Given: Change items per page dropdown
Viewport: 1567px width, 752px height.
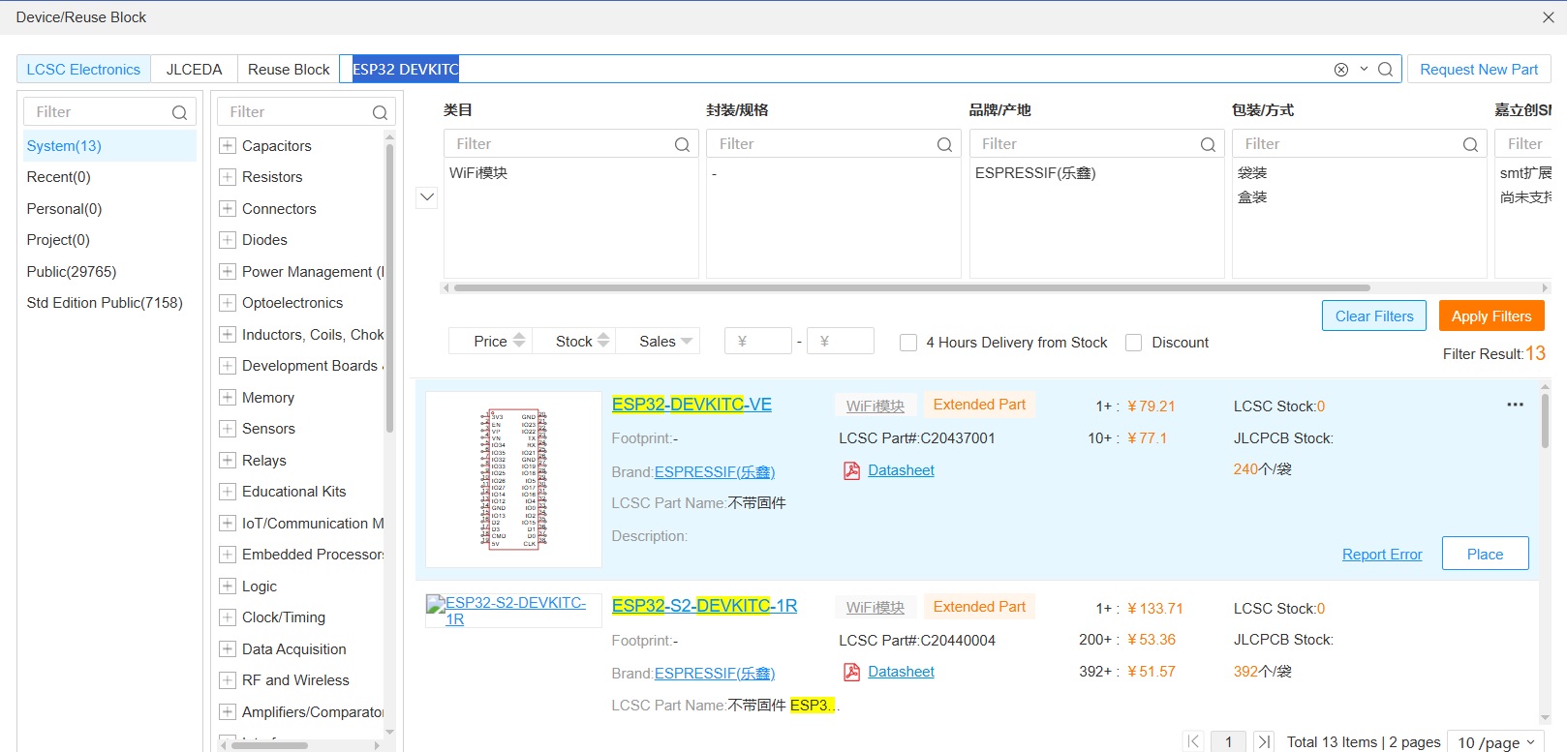Looking at the screenshot, I should click(x=1496, y=742).
